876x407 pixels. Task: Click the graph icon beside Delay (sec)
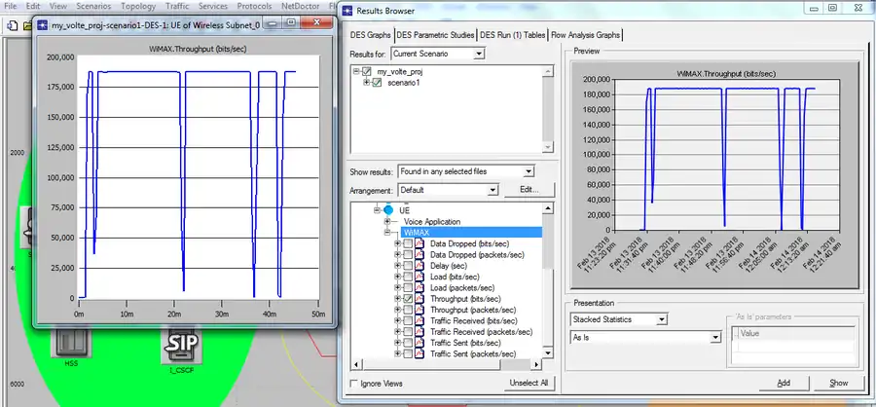click(x=420, y=266)
